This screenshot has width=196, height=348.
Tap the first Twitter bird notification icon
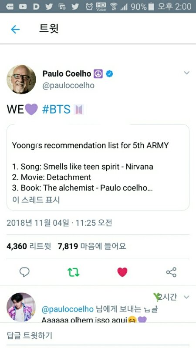click(49, 7)
